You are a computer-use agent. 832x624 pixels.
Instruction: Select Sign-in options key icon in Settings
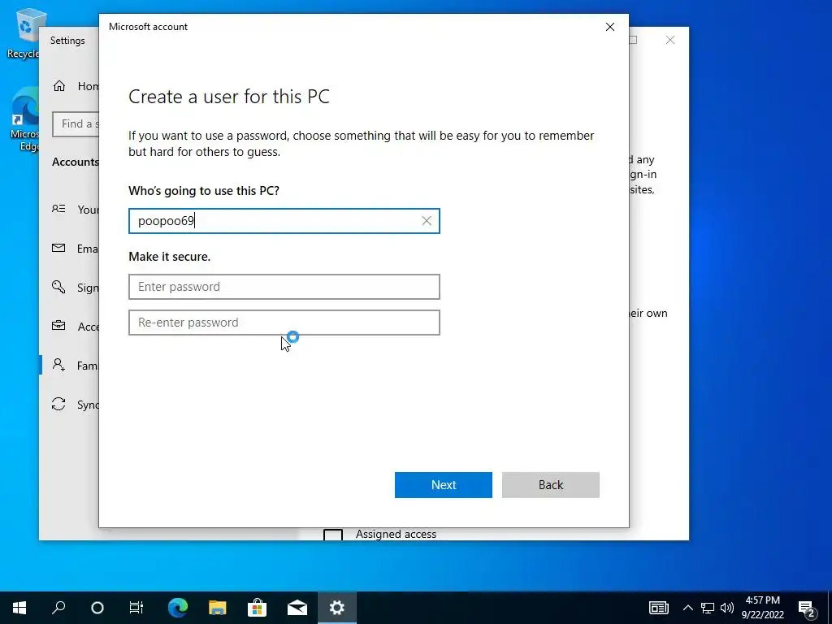coord(58,287)
